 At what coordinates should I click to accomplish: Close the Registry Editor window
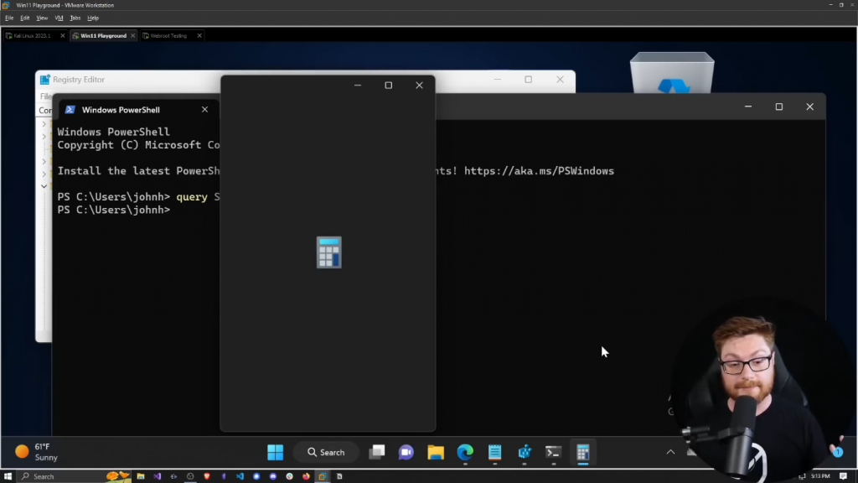[560, 80]
